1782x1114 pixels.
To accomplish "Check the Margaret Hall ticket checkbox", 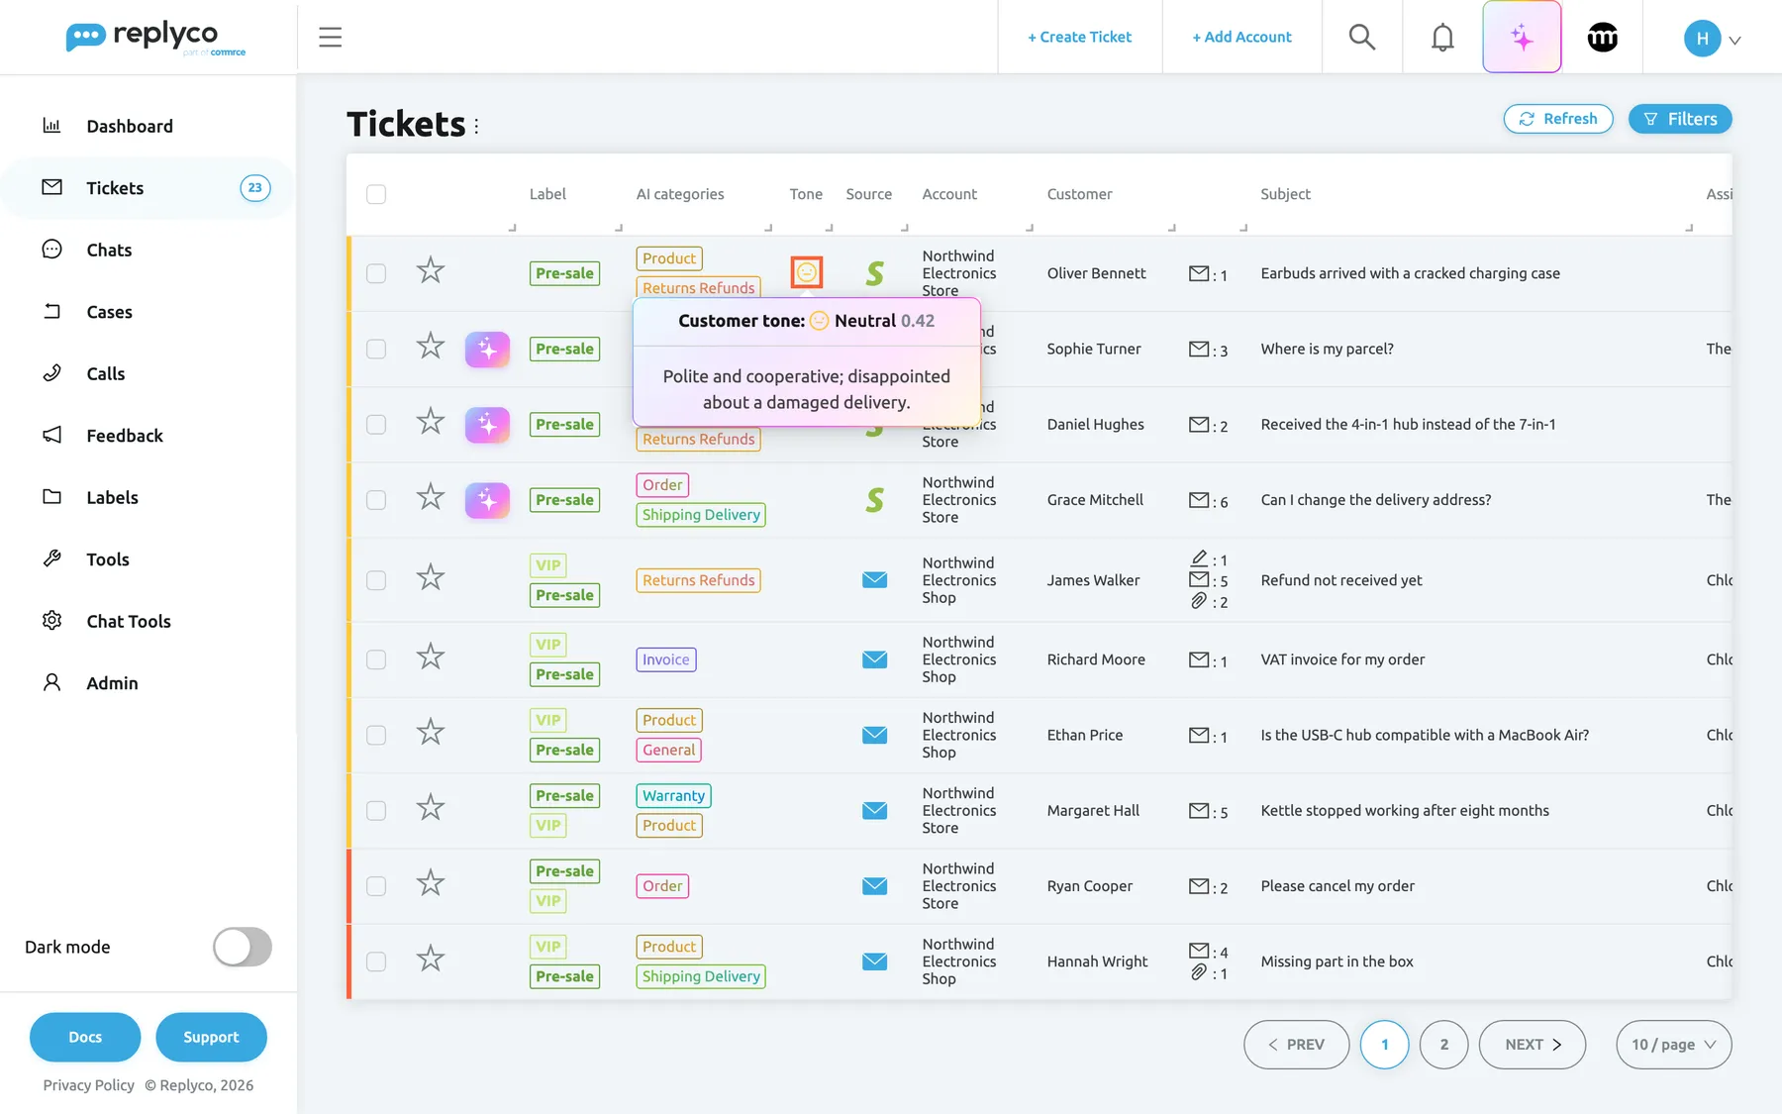I will click(376, 811).
